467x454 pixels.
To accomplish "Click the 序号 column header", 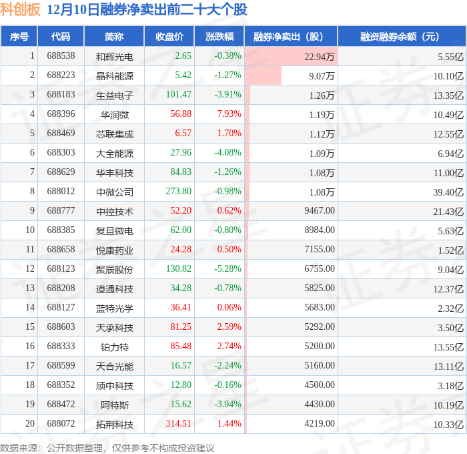I will coord(19,36).
